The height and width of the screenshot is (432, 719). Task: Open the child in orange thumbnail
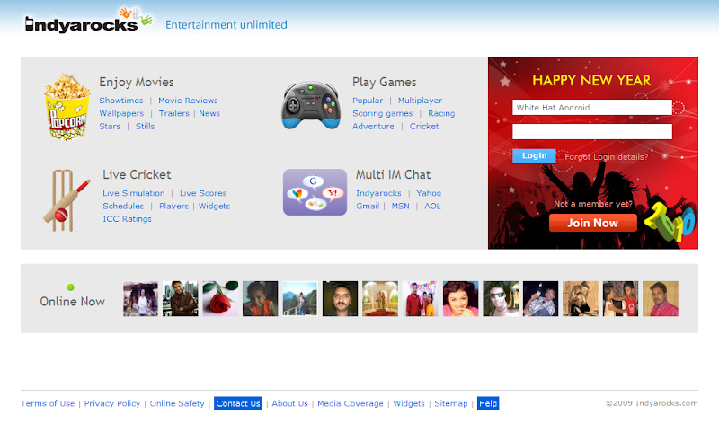click(260, 299)
